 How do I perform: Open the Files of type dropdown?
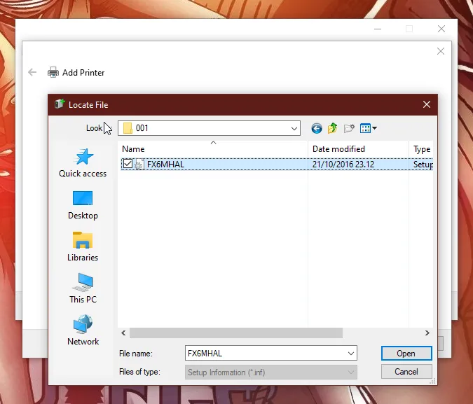351,372
